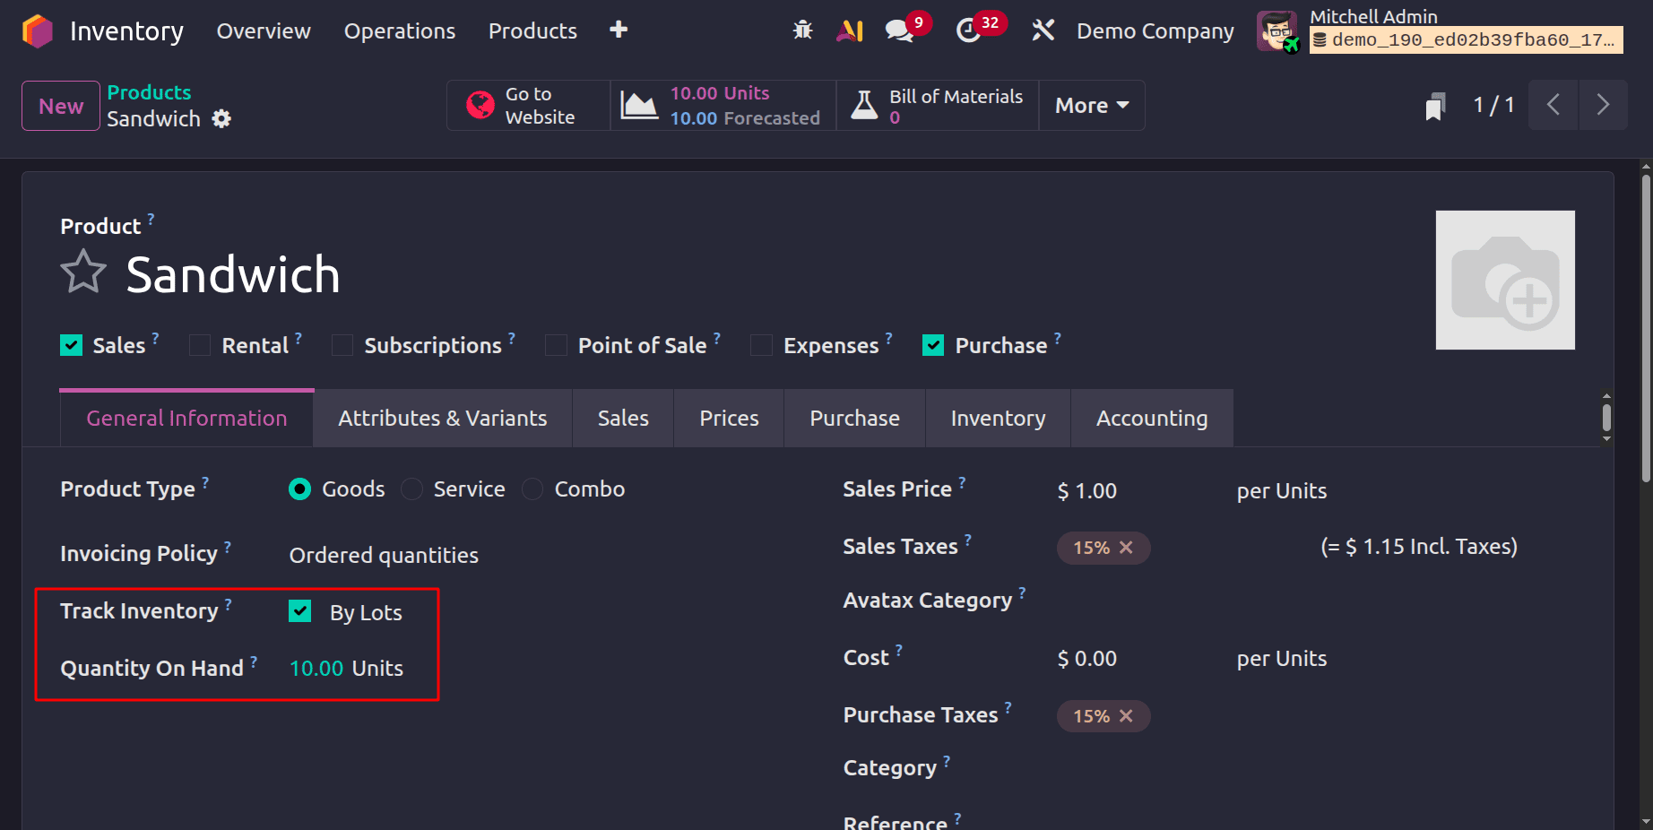Click the Inventory app logo
Screen dimensions: 1653x830
tap(37, 30)
